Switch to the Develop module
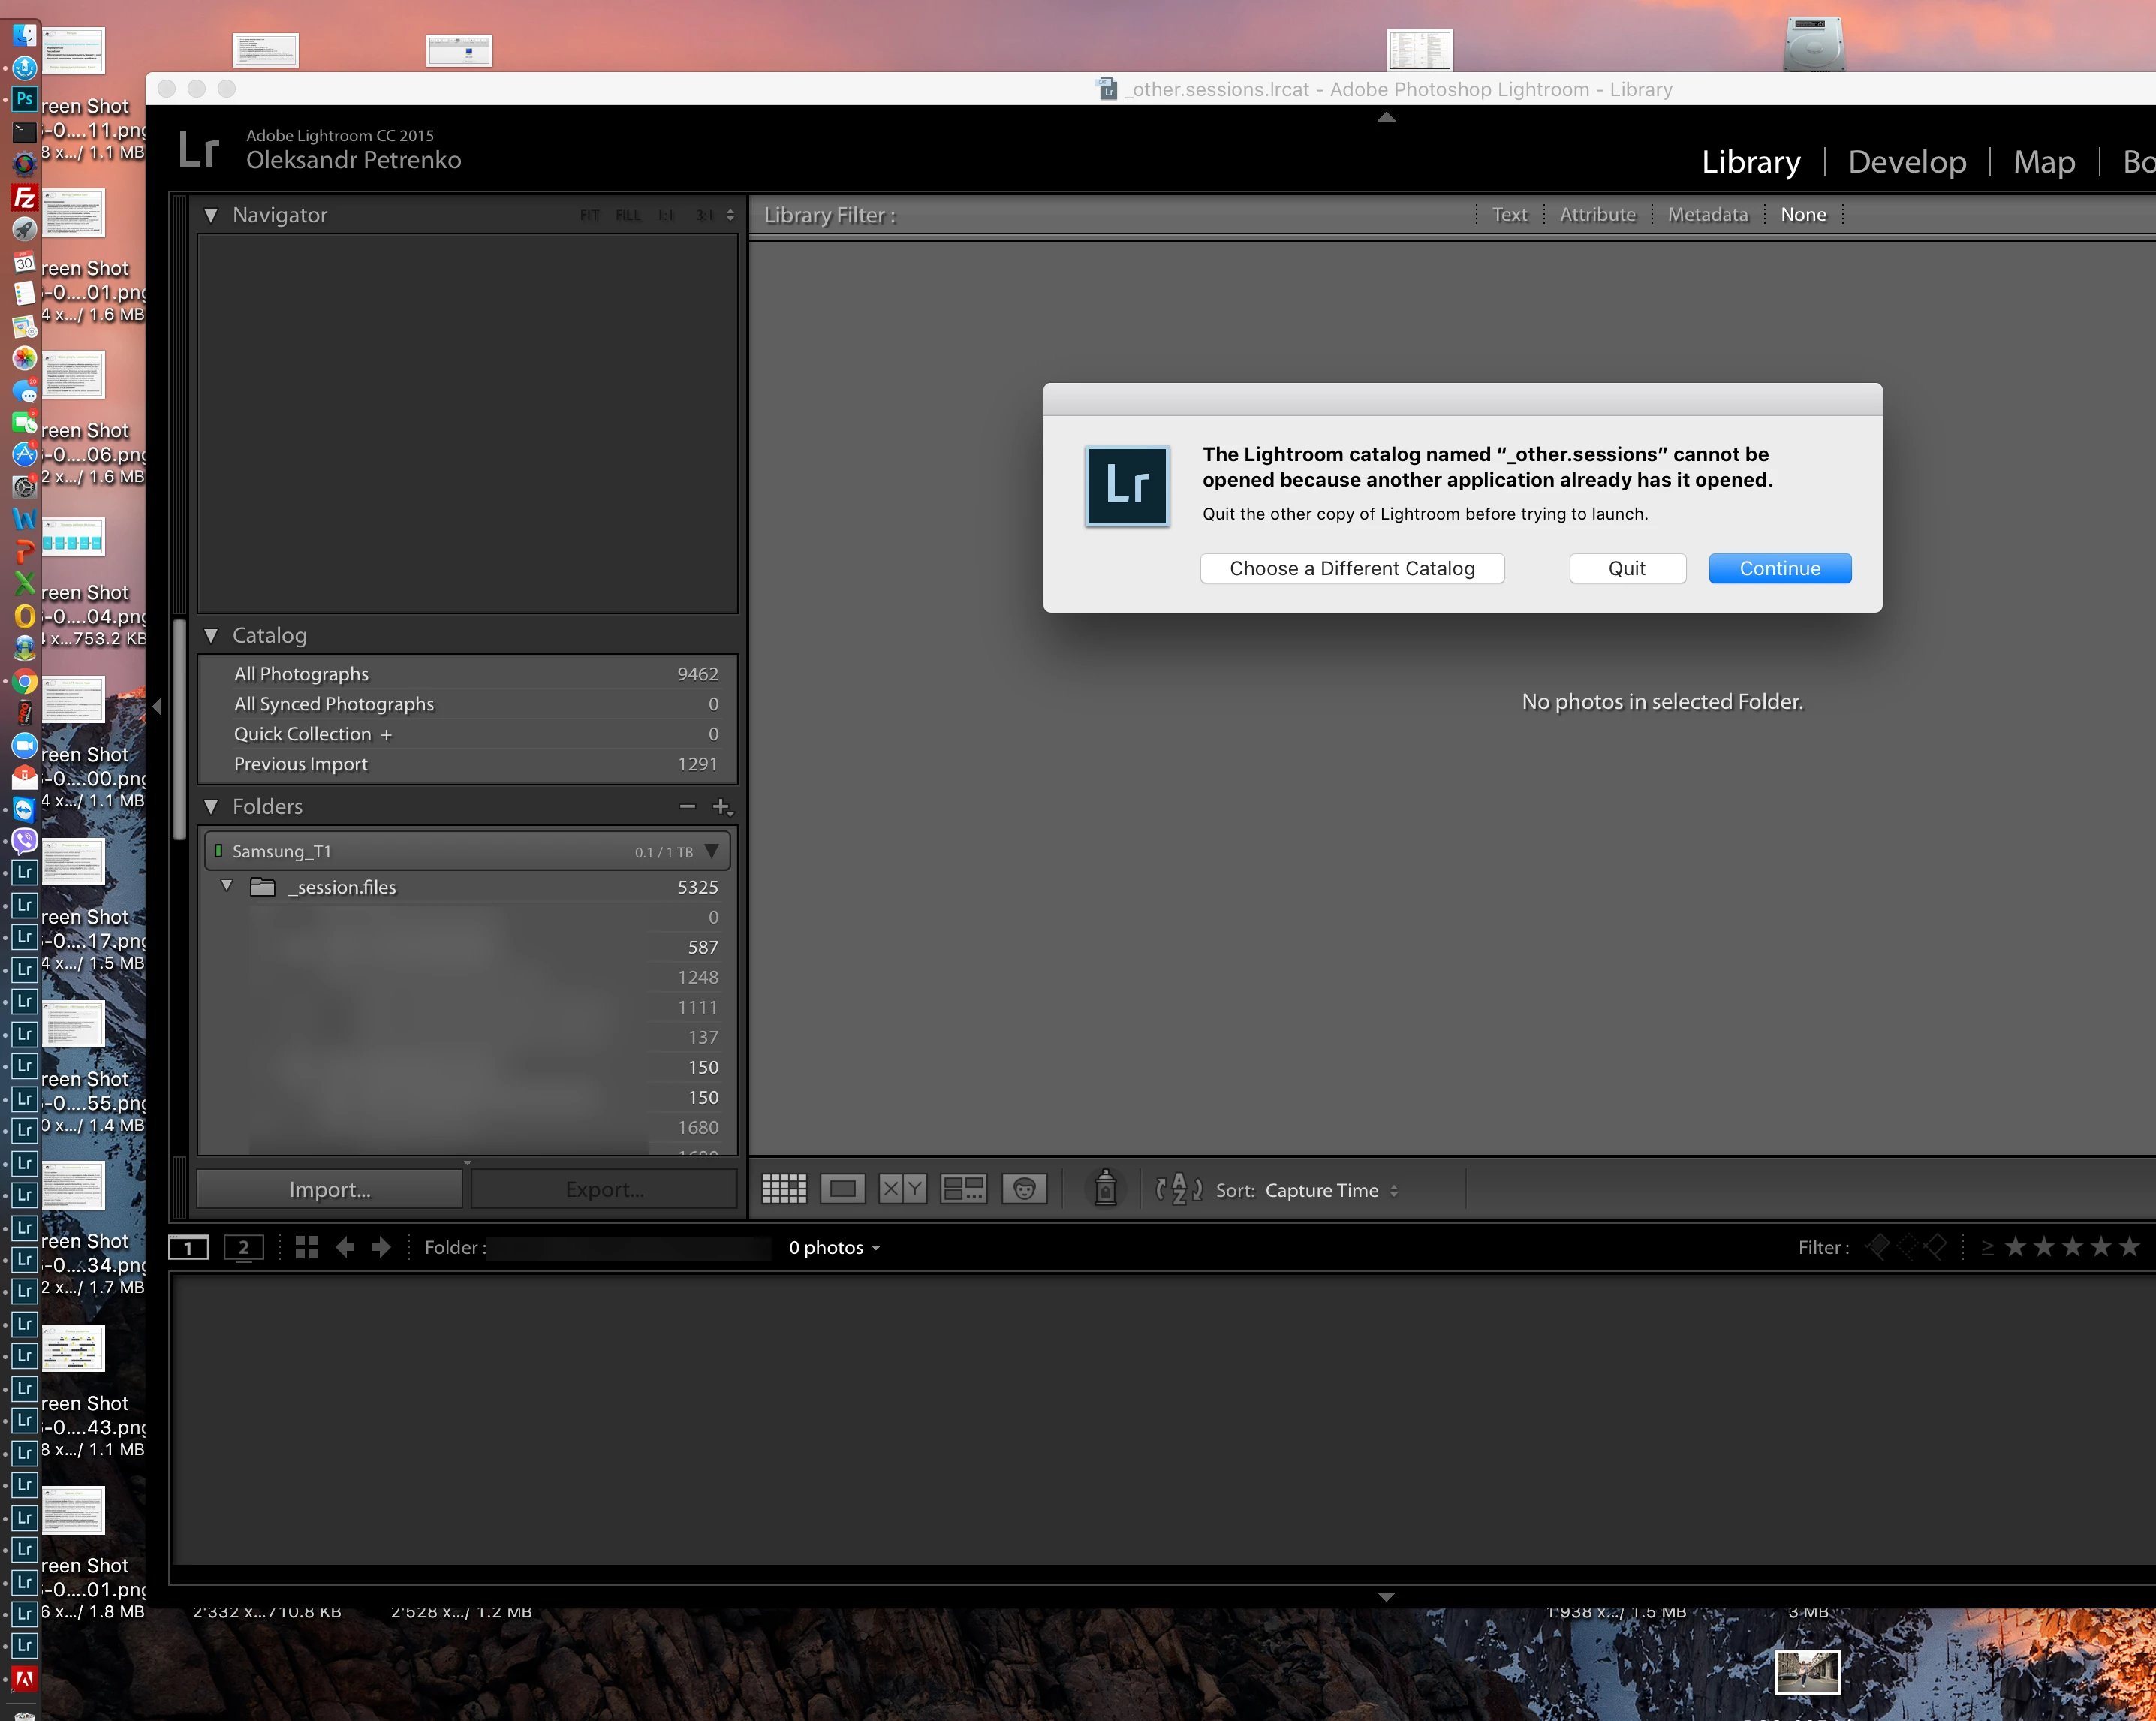 point(1906,162)
